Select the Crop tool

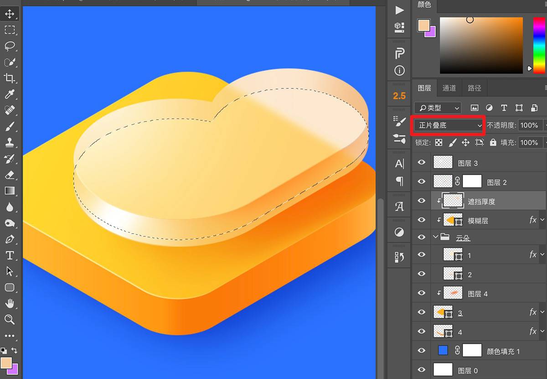point(10,78)
